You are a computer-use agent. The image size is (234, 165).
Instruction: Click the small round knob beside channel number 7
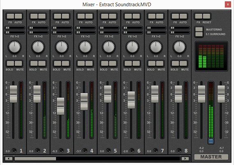(x=156, y=151)
